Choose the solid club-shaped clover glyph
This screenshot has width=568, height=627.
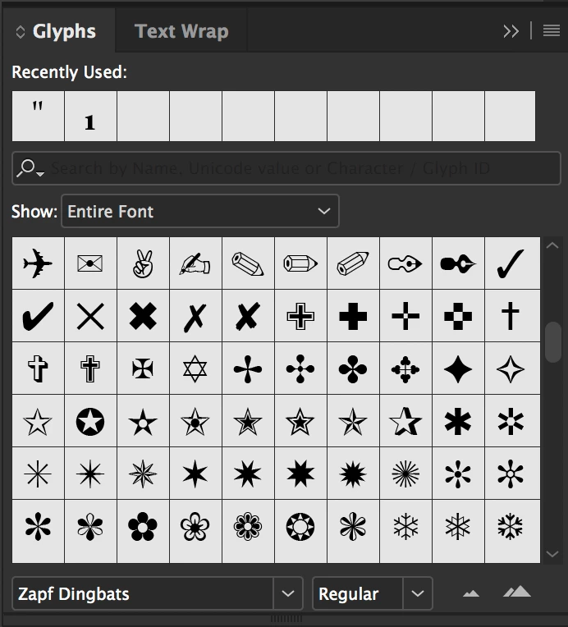[353, 368]
